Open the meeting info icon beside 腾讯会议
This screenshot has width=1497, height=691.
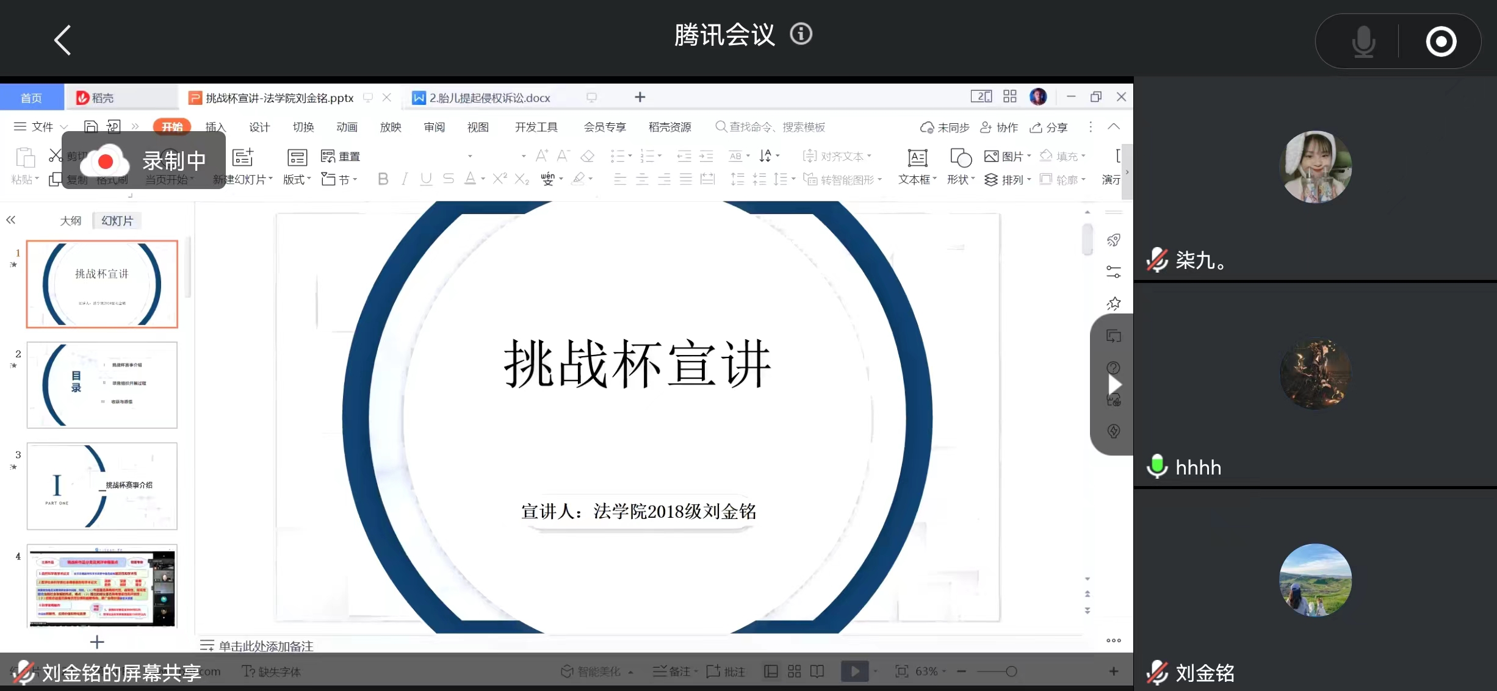point(801,34)
